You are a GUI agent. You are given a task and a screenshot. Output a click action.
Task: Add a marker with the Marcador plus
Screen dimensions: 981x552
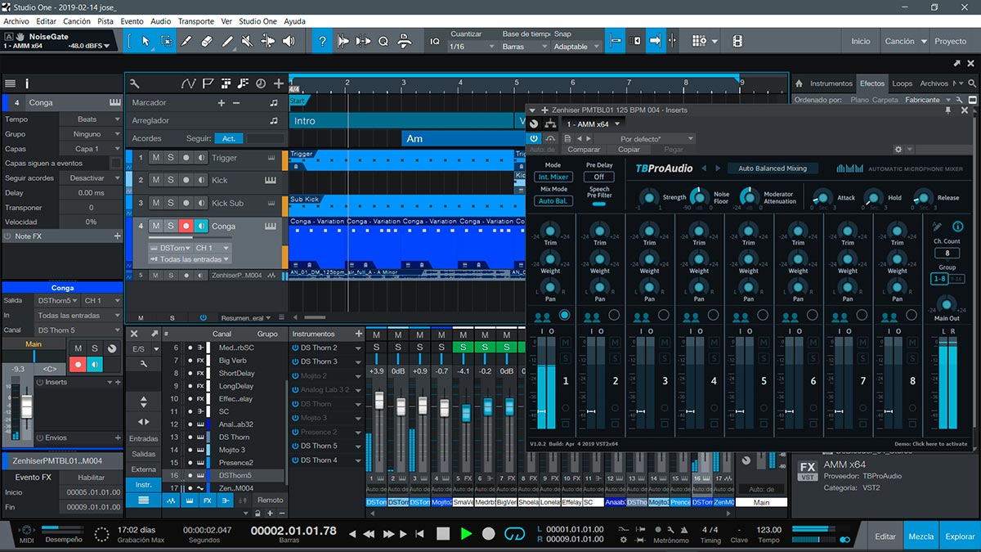click(221, 103)
